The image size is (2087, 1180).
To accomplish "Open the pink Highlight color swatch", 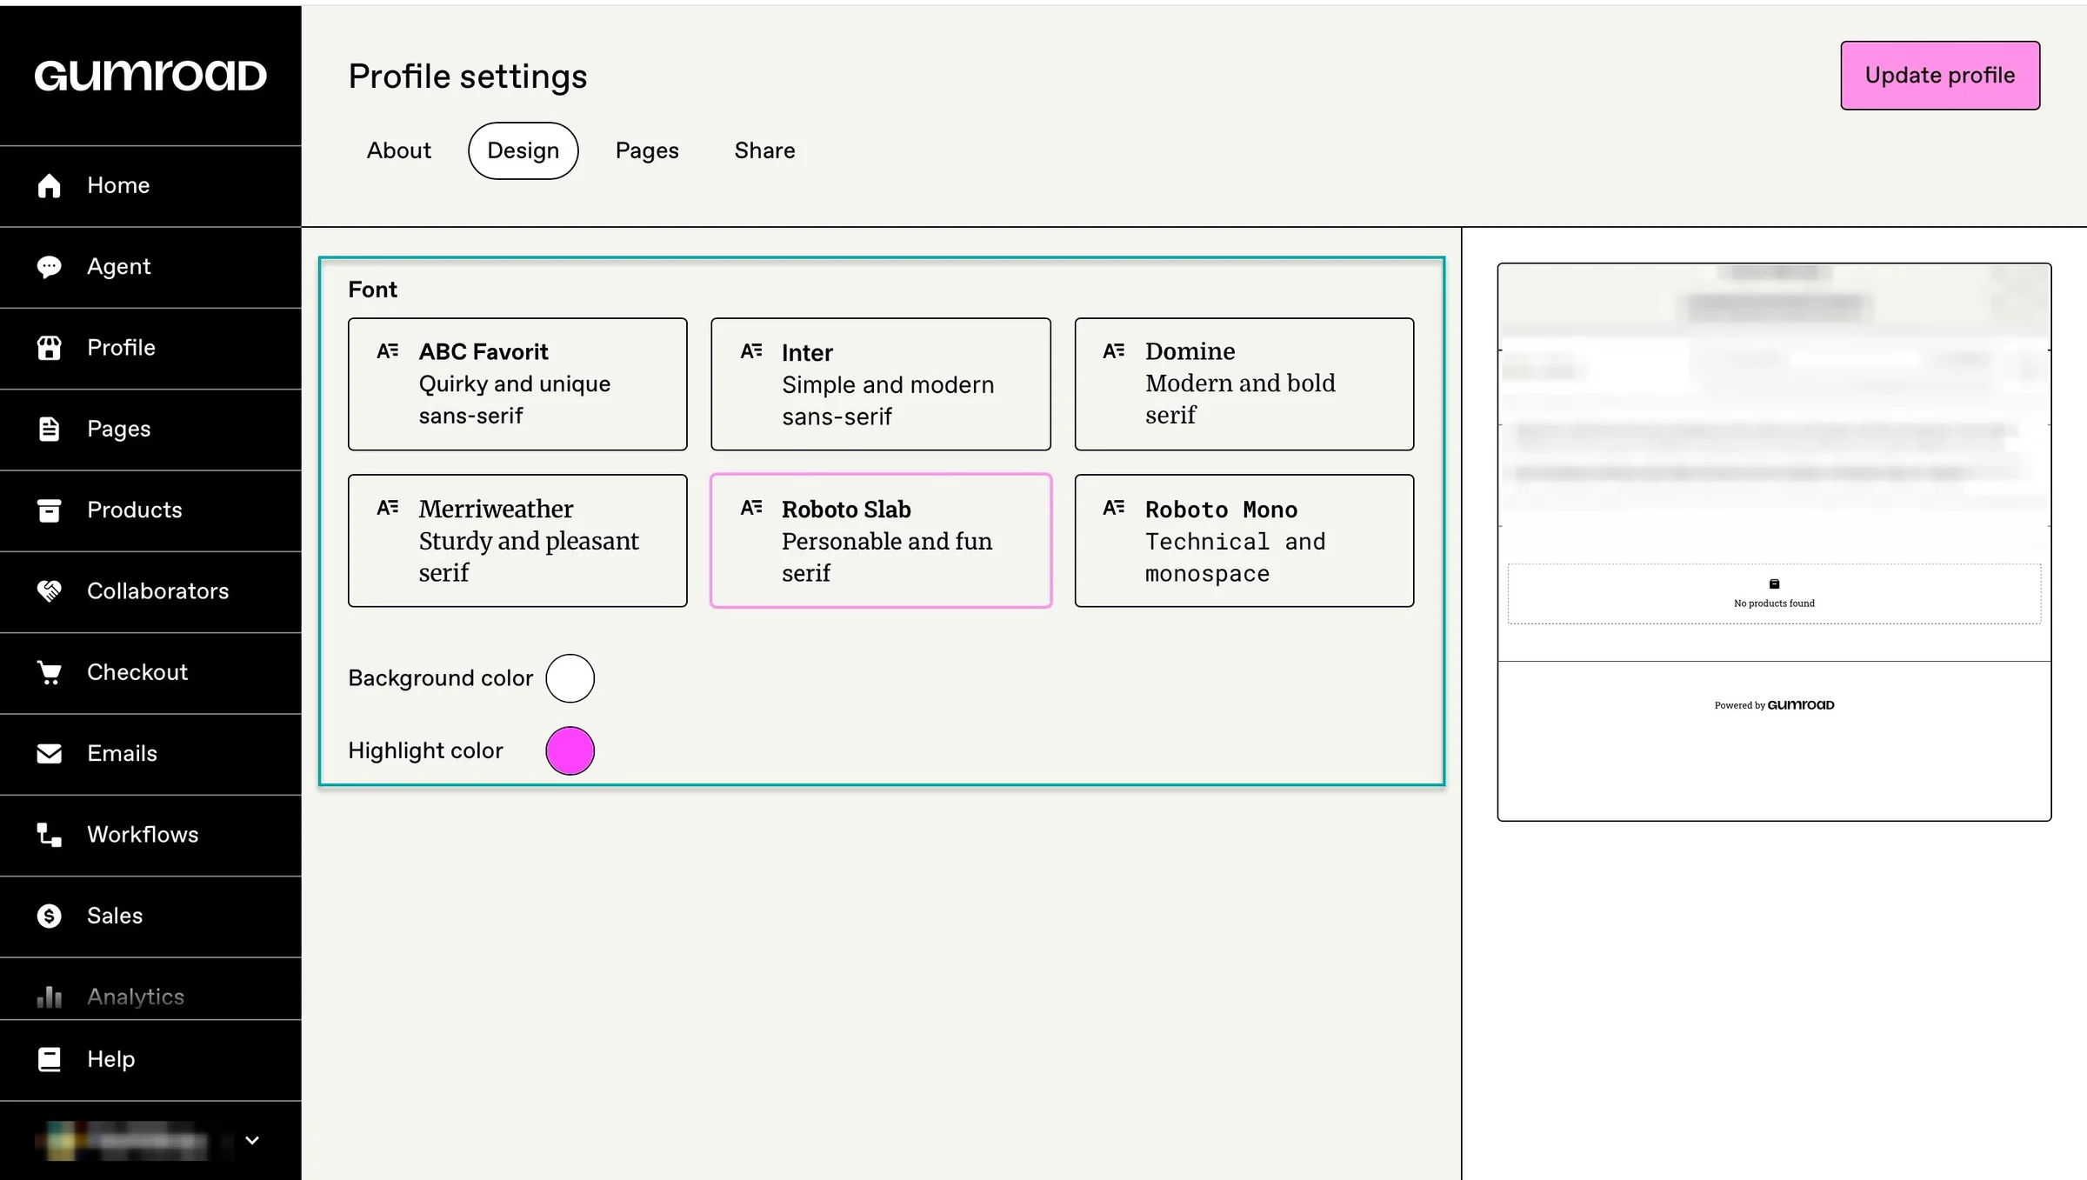I will [570, 750].
